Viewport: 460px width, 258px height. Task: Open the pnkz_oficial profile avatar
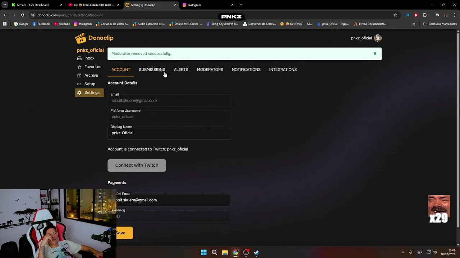(378, 38)
